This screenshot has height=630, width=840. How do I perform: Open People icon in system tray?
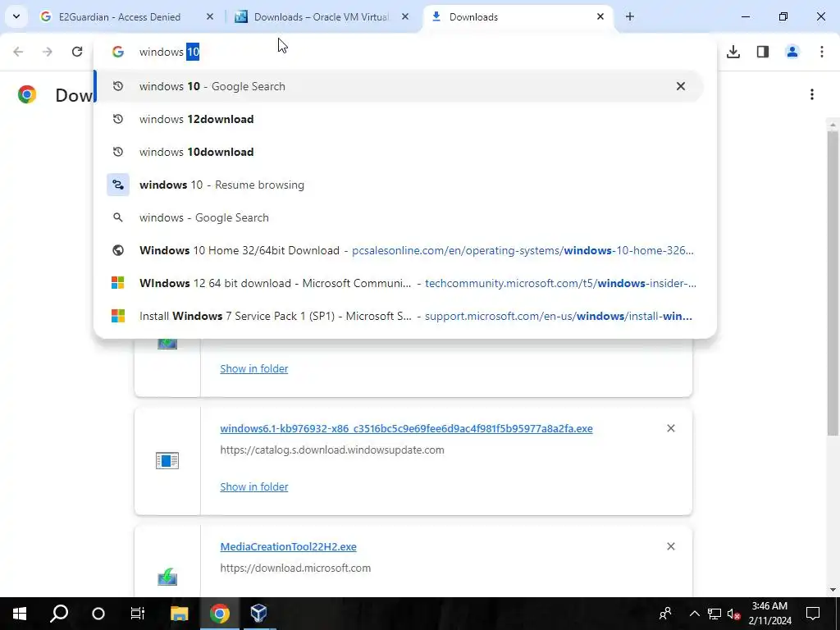click(665, 614)
